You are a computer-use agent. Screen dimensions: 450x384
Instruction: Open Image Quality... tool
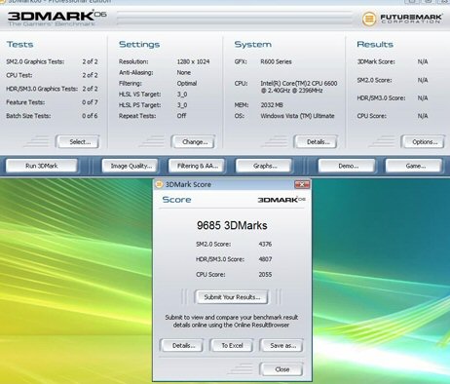tap(131, 166)
